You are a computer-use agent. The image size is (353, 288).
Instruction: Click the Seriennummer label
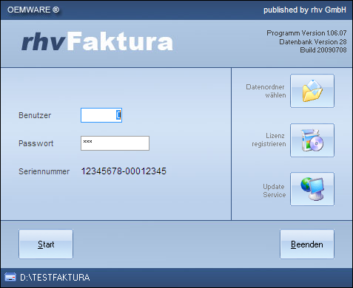pyautogui.click(x=44, y=171)
